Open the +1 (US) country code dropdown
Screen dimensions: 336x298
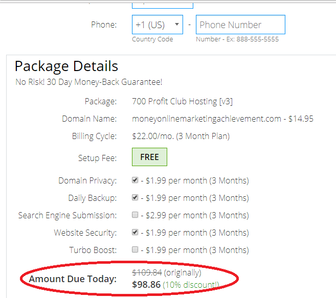point(158,25)
